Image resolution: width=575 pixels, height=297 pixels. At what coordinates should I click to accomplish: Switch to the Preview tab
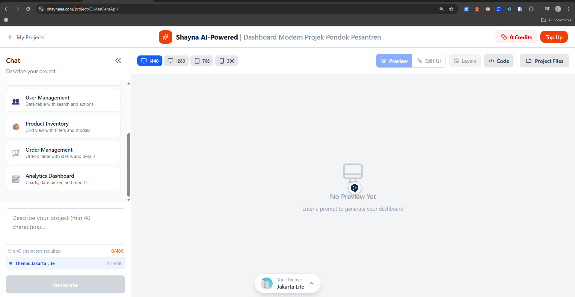coord(394,61)
